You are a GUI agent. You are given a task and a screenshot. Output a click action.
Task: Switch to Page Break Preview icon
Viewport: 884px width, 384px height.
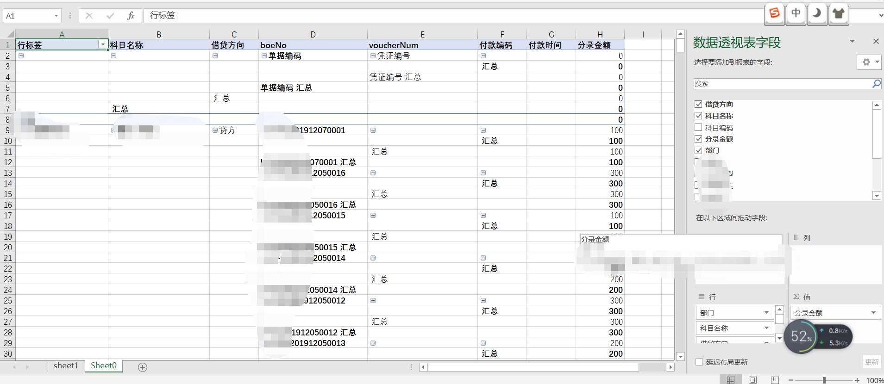click(775, 380)
